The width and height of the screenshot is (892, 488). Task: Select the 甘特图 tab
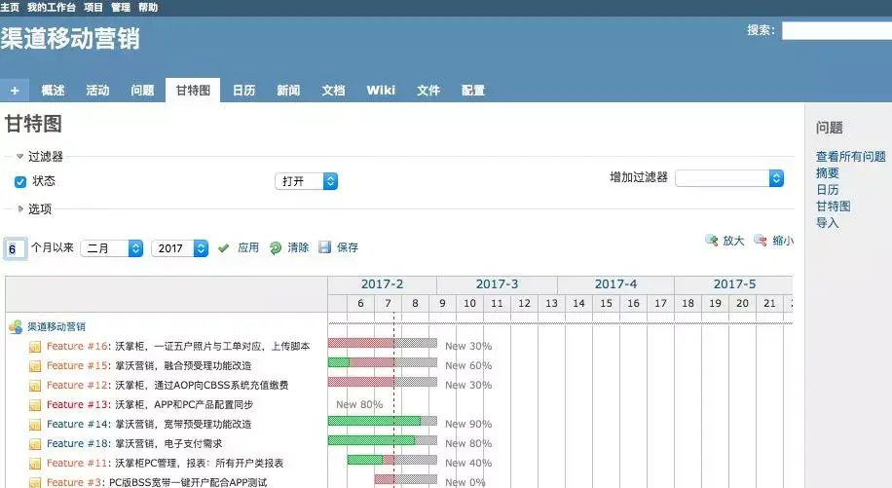pyautogui.click(x=193, y=91)
